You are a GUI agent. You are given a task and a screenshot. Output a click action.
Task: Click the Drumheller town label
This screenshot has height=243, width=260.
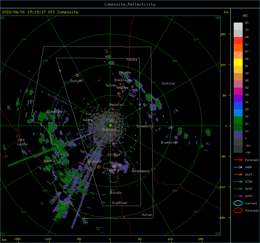pos(169,142)
